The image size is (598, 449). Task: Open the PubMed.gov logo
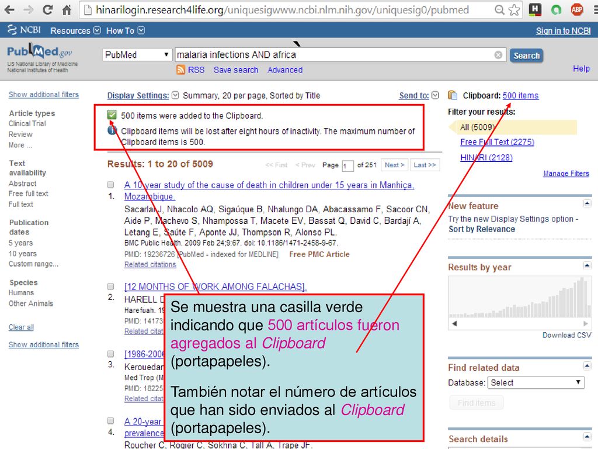click(40, 51)
